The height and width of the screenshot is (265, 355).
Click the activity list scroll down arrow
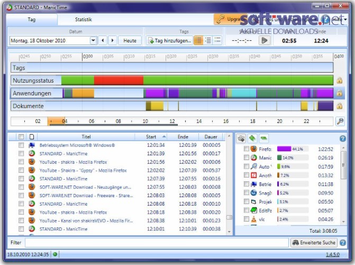[229, 232]
